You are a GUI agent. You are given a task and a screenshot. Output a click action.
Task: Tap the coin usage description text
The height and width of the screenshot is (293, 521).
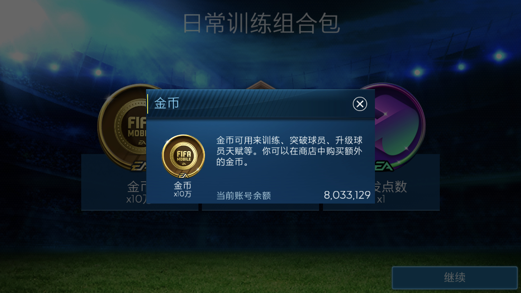(x=289, y=151)
